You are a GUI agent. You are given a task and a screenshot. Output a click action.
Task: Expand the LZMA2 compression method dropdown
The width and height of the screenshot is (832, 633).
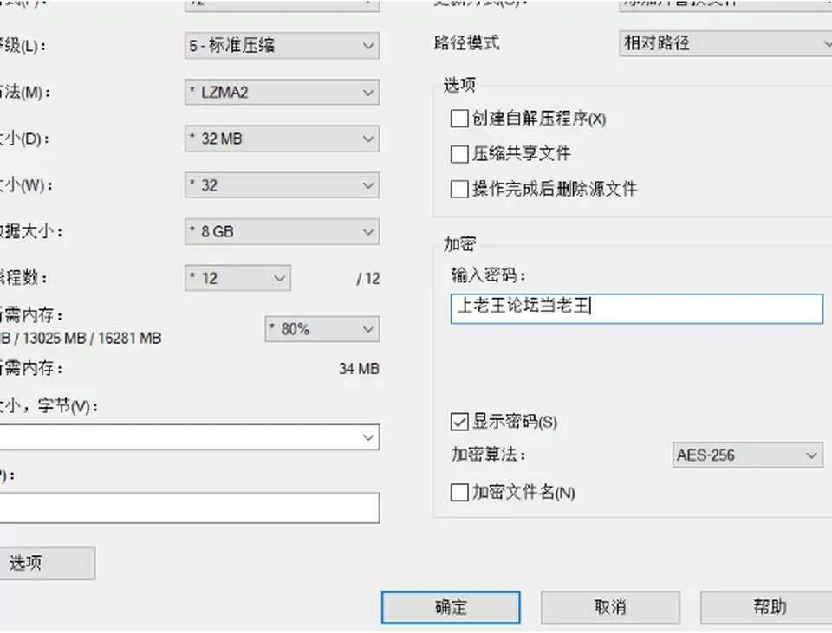point(282,93)
